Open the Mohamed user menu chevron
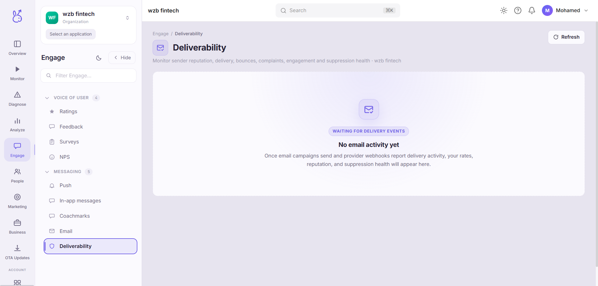 click(586, 11)
